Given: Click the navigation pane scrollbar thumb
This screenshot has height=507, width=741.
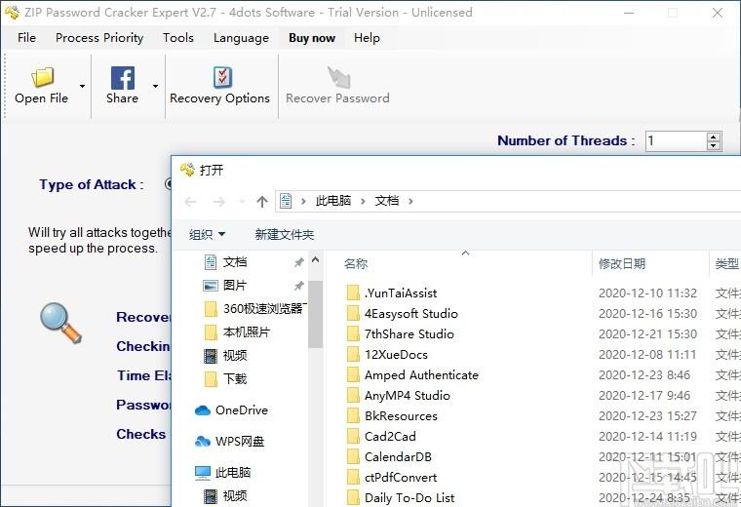Looking at the screenshot, I should click(x=315, y=314).
